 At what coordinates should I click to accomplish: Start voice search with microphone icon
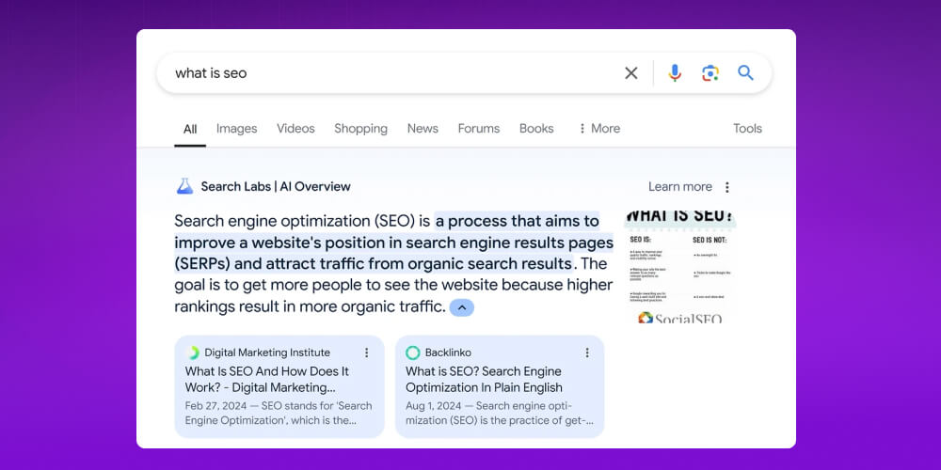tap(675, 73)
